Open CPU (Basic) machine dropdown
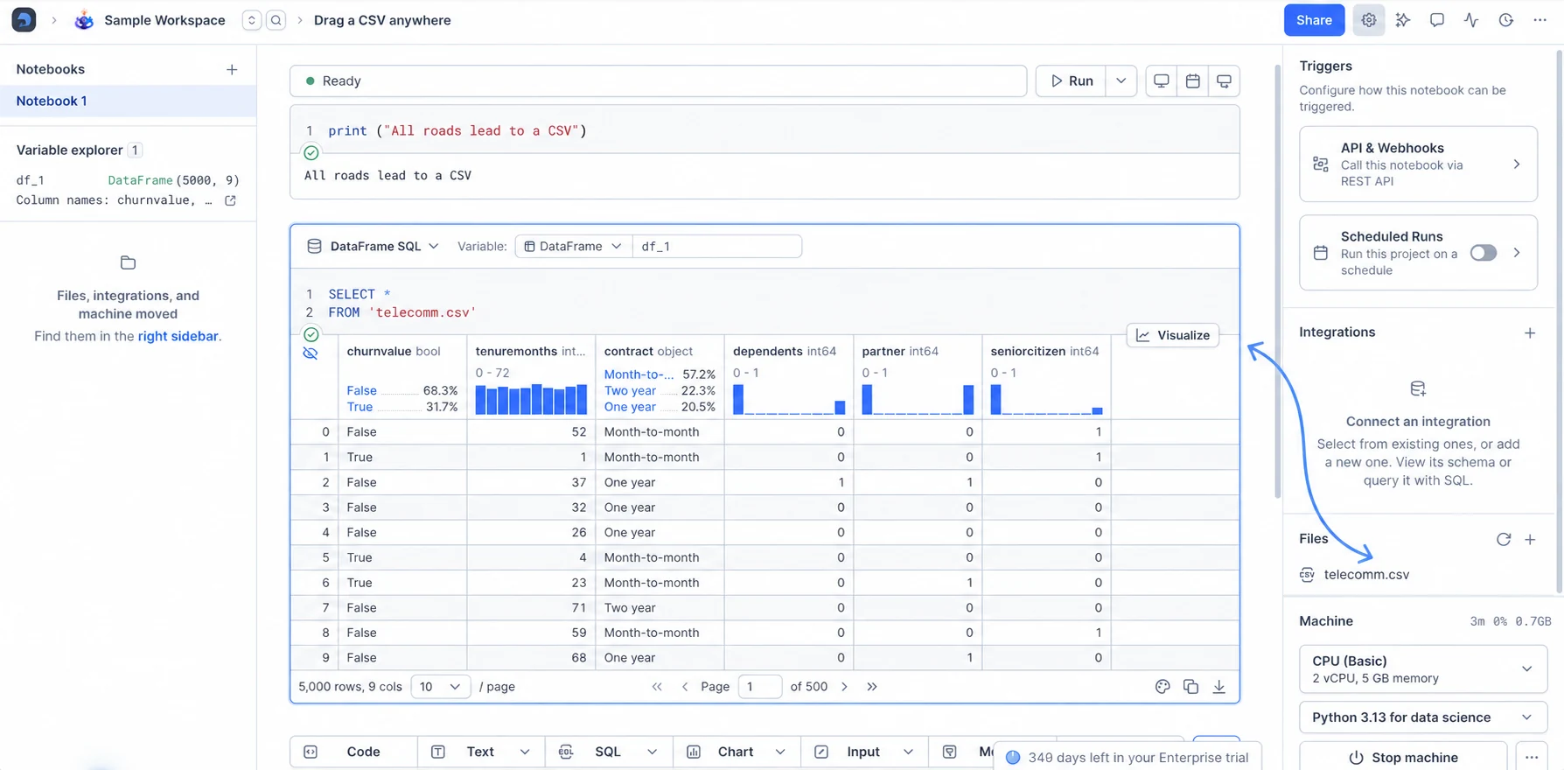 pyautogui.click(x=1423, y=668)
